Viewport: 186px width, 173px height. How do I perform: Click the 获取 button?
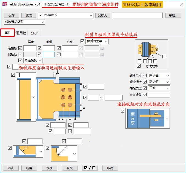click(x=70, y=168)
